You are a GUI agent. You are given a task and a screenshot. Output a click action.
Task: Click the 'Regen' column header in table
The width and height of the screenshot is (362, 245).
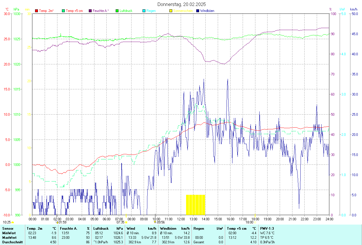pyautogui.click(x=199, y=228)
